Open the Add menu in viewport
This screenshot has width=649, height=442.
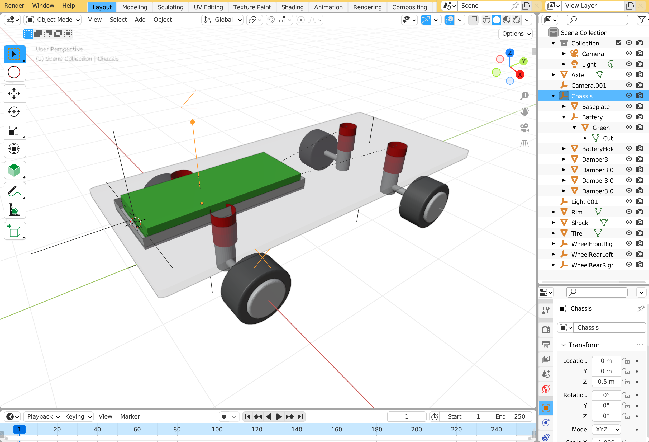pyautogui.click(x=140, y=20)
